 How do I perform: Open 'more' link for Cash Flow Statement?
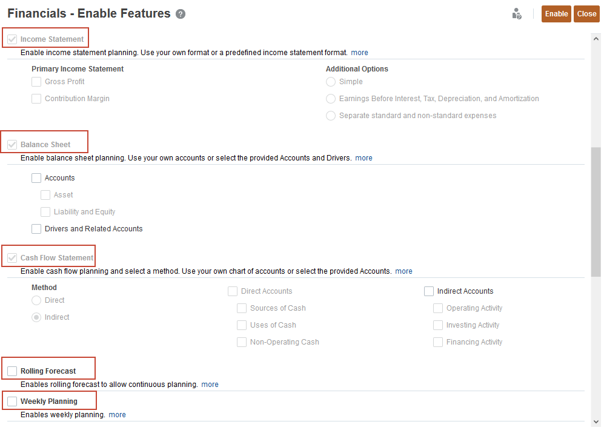[403, 271]
